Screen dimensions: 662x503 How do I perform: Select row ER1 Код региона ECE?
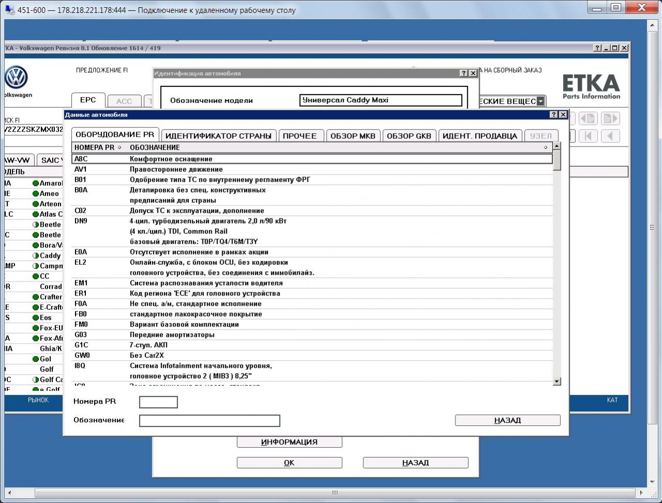[x=313, y=293]
